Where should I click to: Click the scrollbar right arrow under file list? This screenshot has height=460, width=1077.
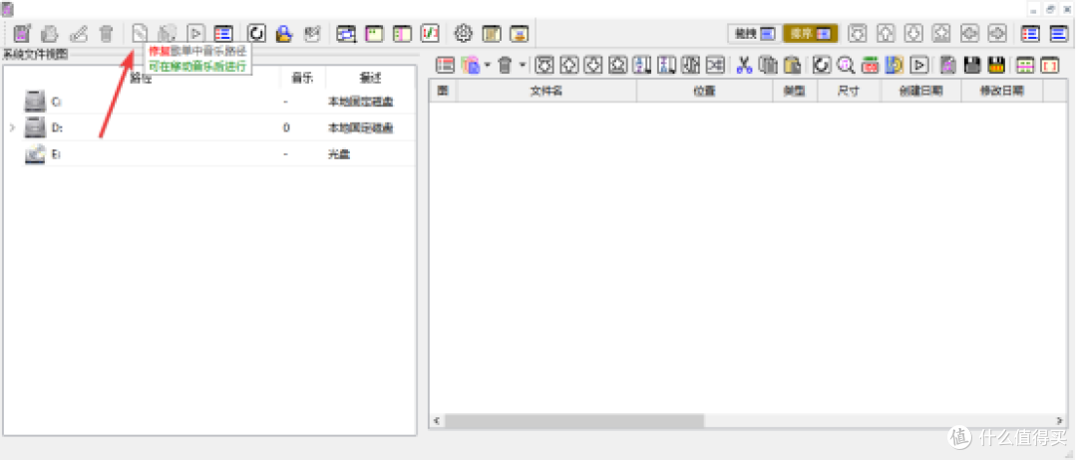pyautogui.click(x=1060, y=420)
